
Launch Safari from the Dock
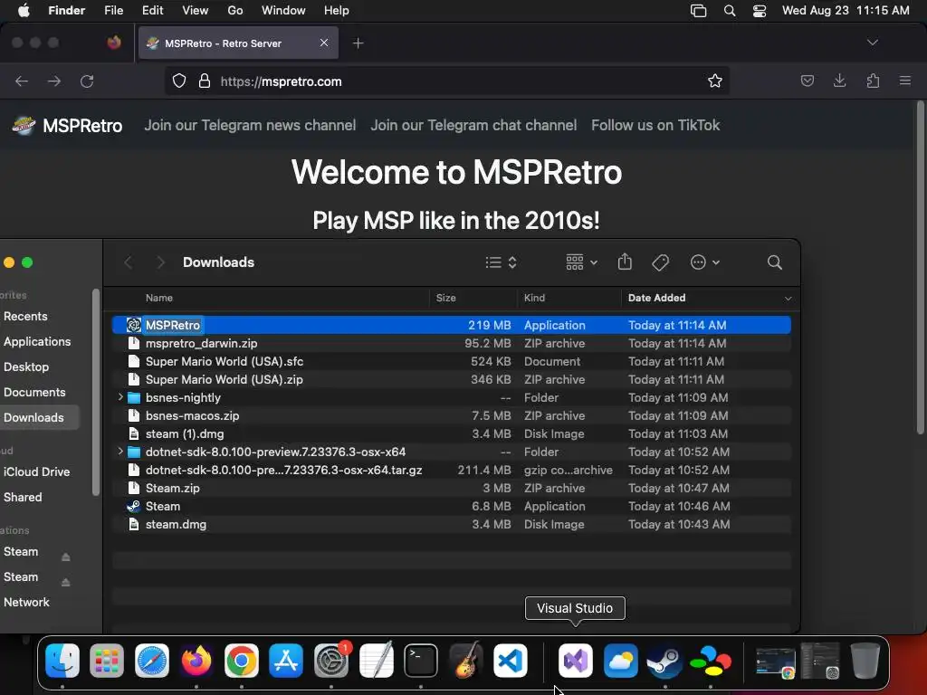[x=152, y=660]
